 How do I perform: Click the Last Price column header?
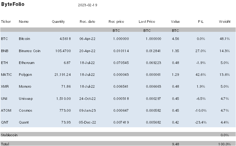point(147,22)
